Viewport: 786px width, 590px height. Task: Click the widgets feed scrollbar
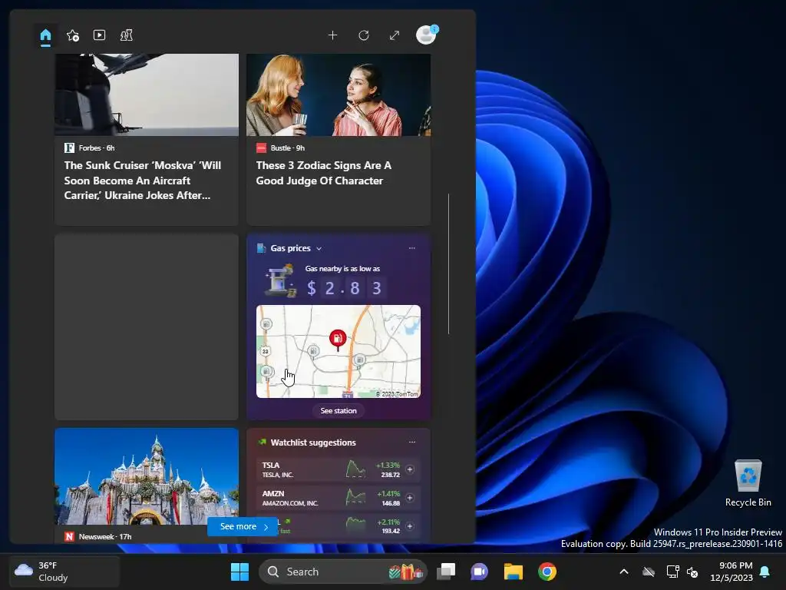point(448,264)
